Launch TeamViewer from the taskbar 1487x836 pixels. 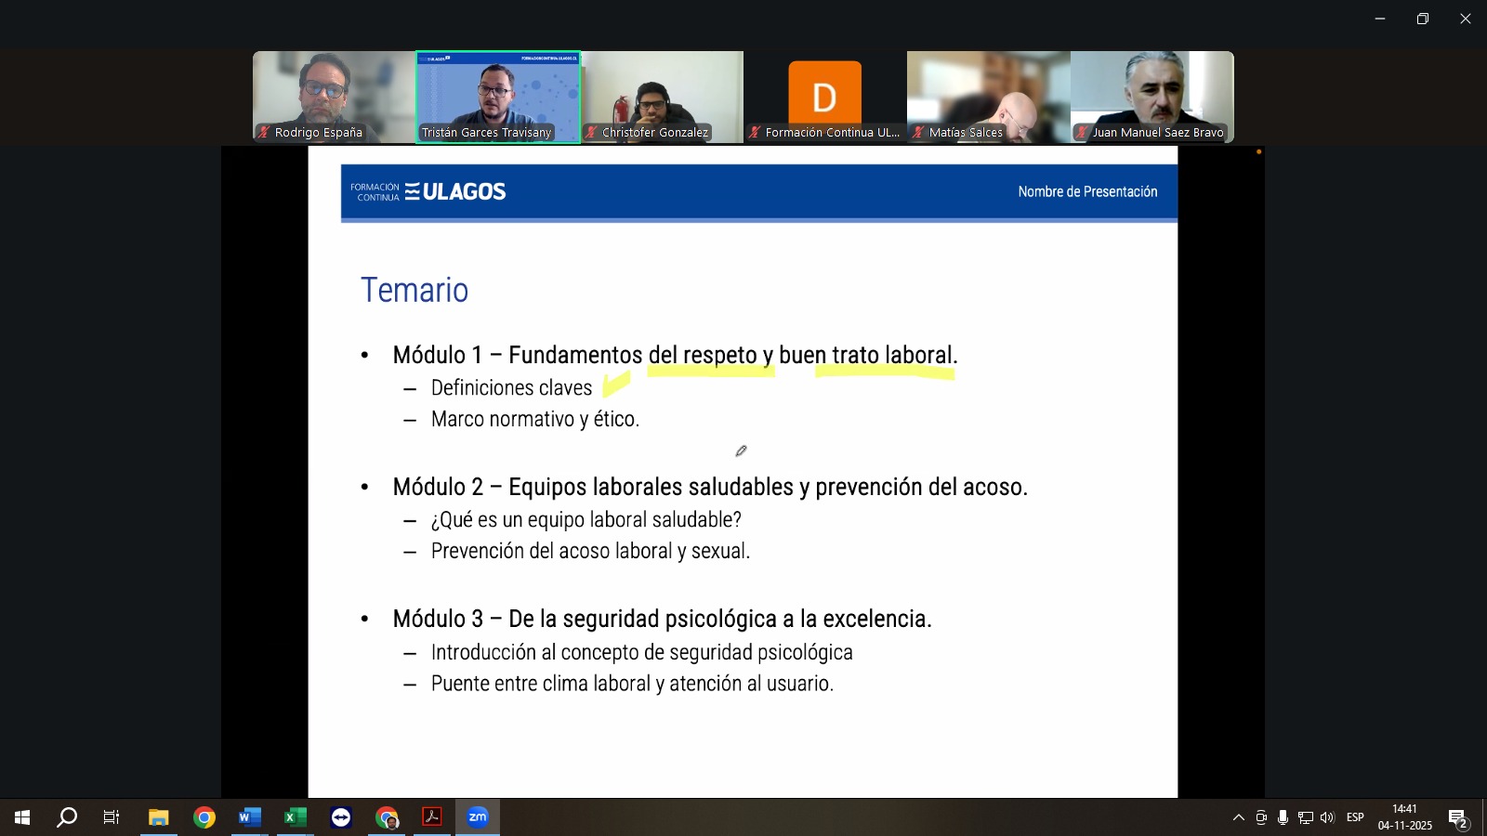pos(341,817)
